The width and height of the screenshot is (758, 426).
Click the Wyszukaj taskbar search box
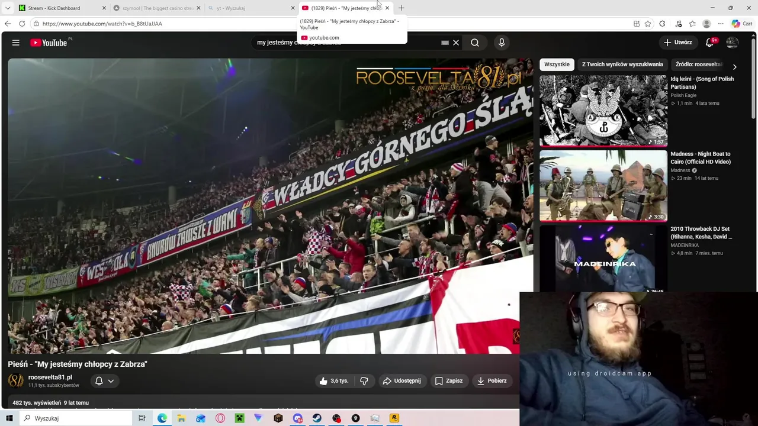tap(76, 418)
